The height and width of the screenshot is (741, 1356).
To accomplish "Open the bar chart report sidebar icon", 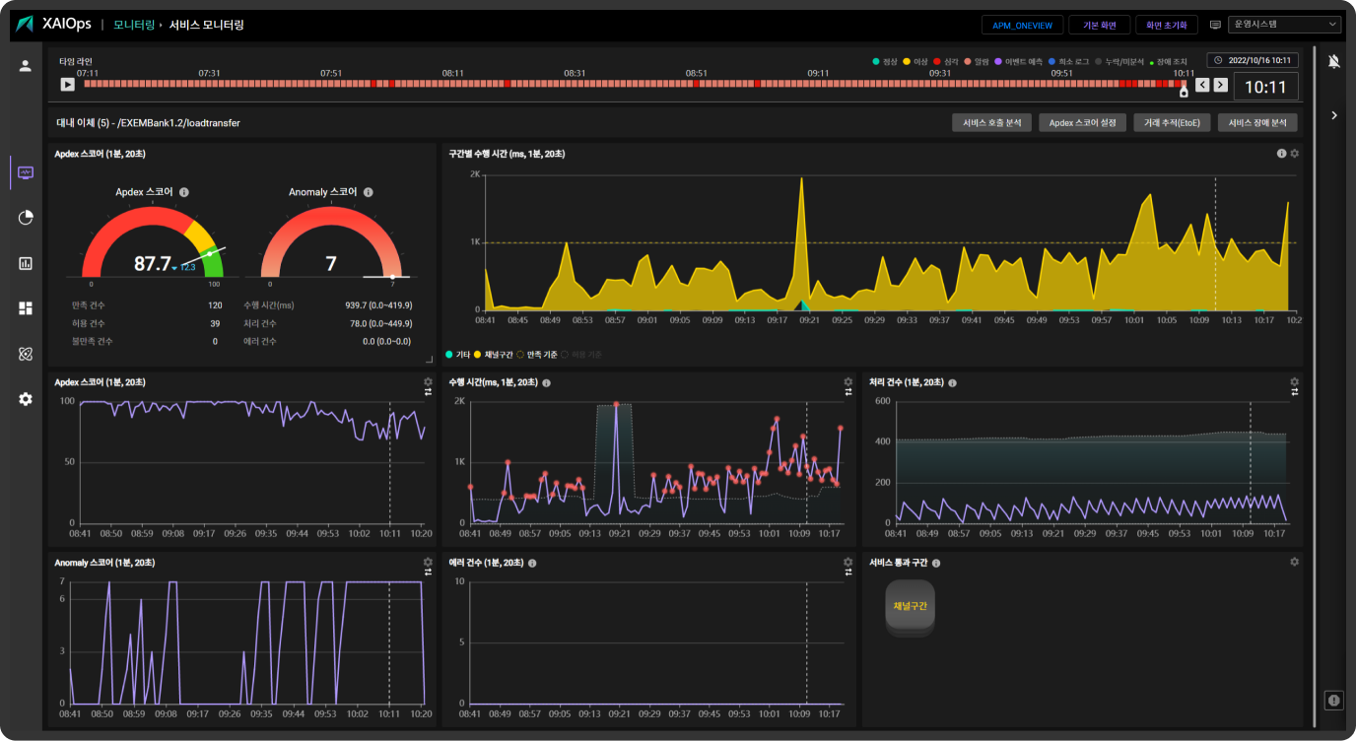I will [26, 263].
